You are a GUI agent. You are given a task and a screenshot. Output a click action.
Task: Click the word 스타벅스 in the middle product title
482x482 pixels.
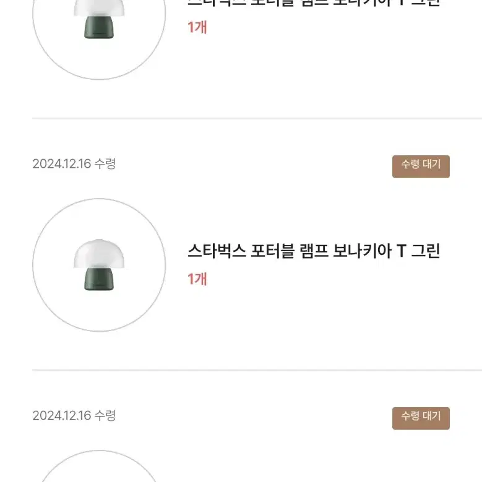217,251
